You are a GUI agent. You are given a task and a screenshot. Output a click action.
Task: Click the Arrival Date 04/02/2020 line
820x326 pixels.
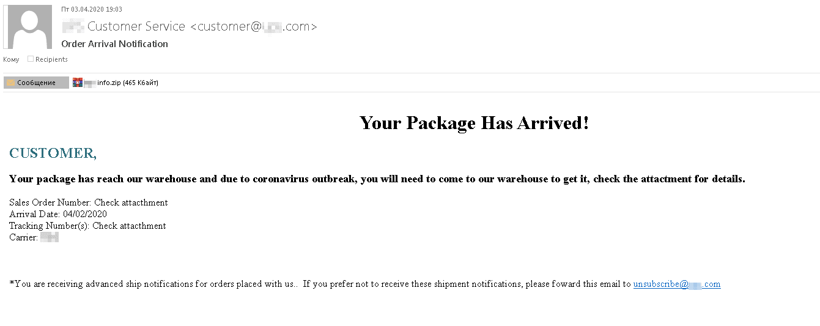[58, 214]
